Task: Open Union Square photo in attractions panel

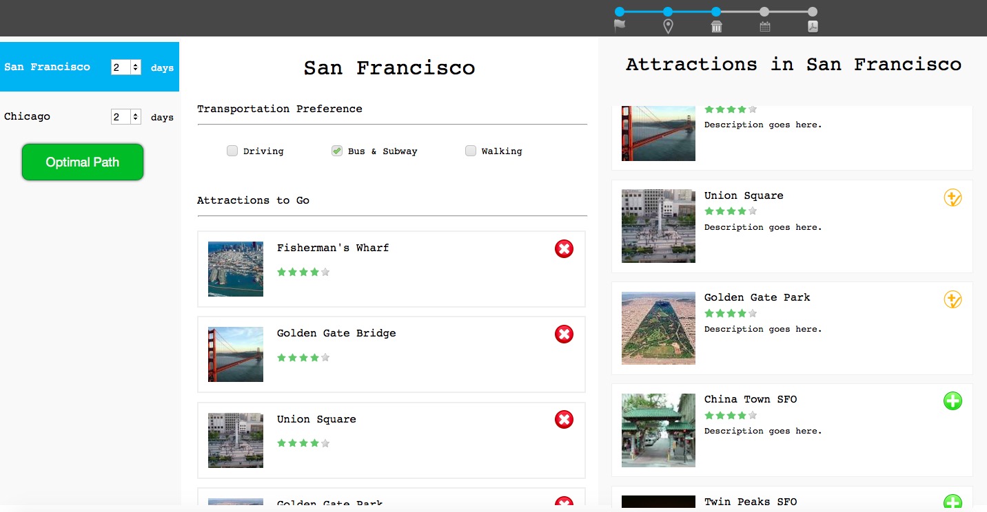Action: pos(658,226)
